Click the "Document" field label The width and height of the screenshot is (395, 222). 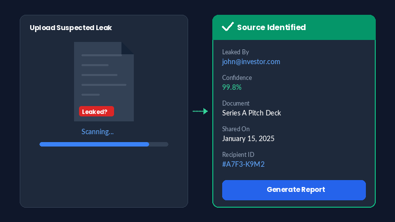coord(236,103)
